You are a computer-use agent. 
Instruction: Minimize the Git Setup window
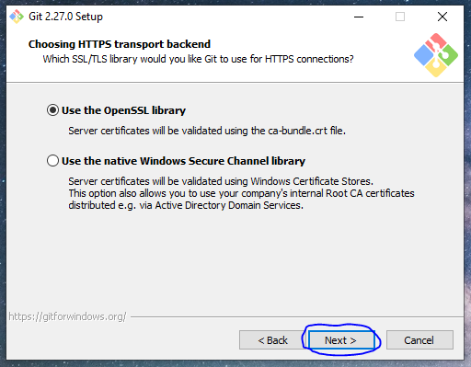tap(359, 17)
